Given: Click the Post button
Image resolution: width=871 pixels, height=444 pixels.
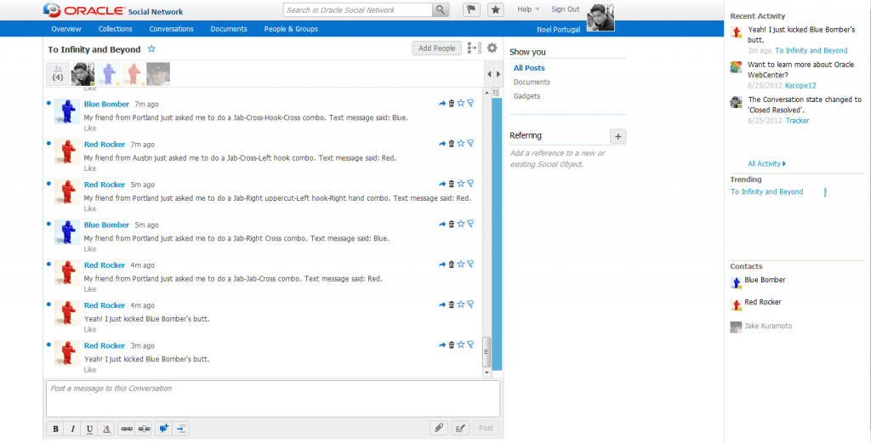Looking at the screenshot, I should pyautogui.click(x=486, y=428).
